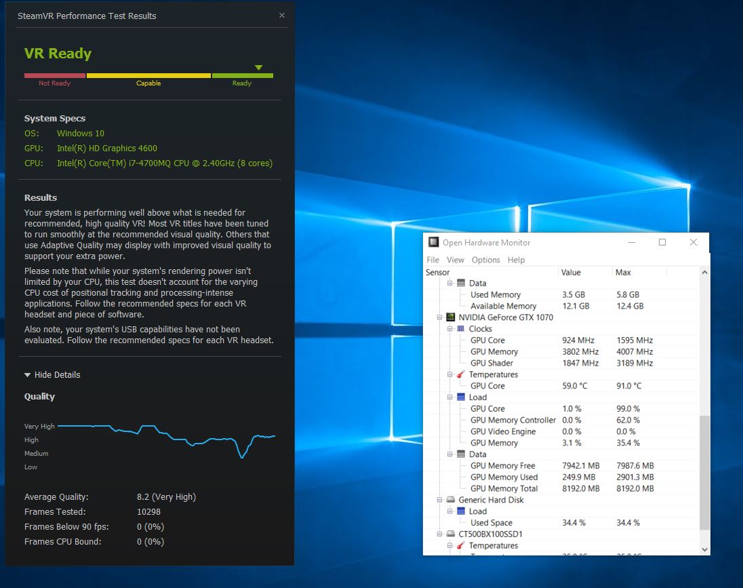Click the thermometer icon under GTX 1070

460,374
